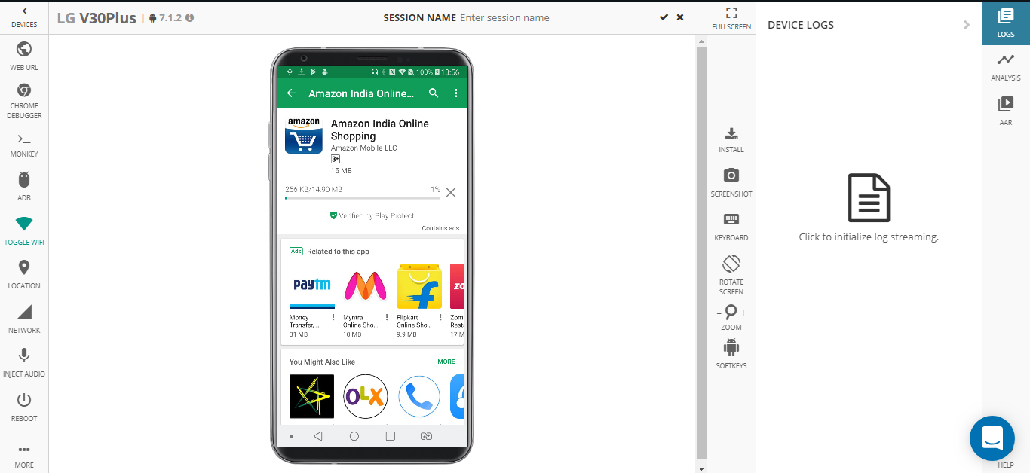Open the Web URL tool
Viewport: 1030px width, 473px height.
pyautogui.click(x=24, y=56)
